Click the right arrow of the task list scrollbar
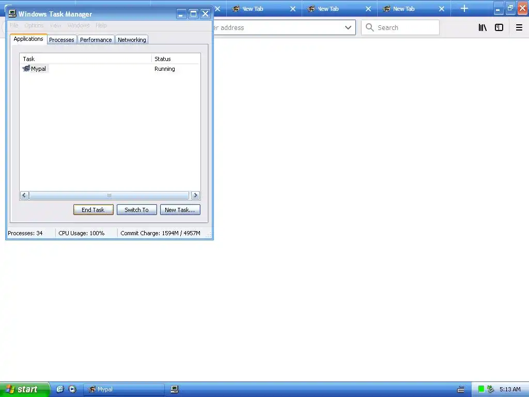 tap(195, 195)
